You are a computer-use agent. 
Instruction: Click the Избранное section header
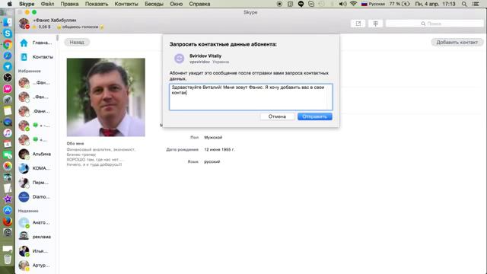pyautogui.click(x=29, y=71)
